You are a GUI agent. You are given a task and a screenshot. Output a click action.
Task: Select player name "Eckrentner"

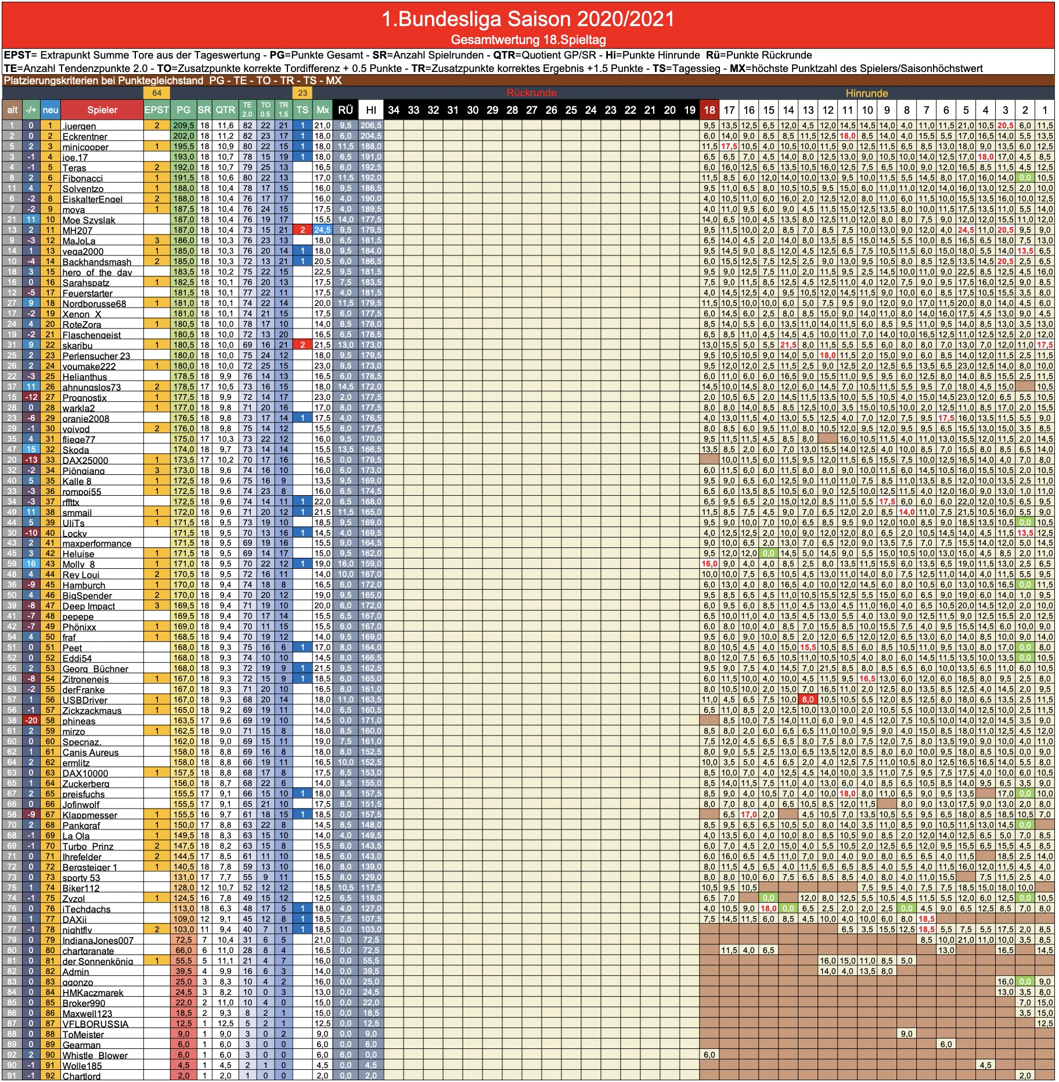point(85,136)
